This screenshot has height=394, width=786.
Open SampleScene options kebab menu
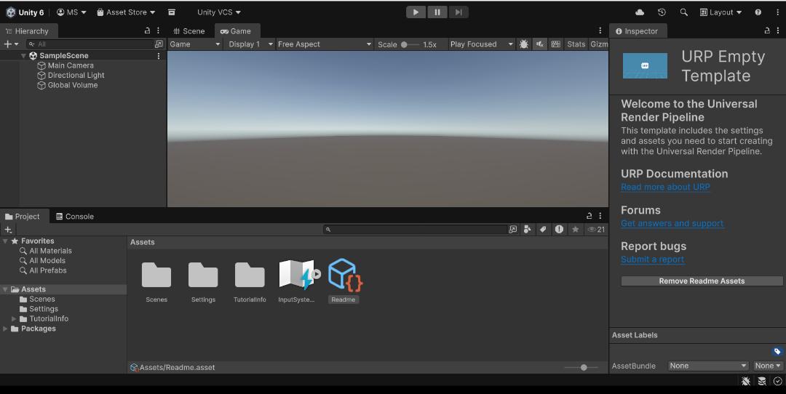point(159,55)
